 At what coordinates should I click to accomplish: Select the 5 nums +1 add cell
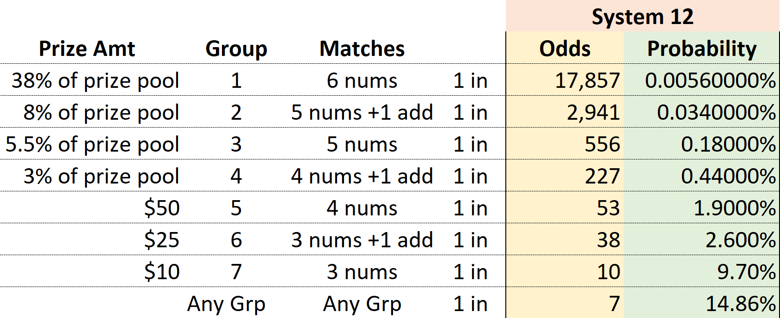coord(362,112)
